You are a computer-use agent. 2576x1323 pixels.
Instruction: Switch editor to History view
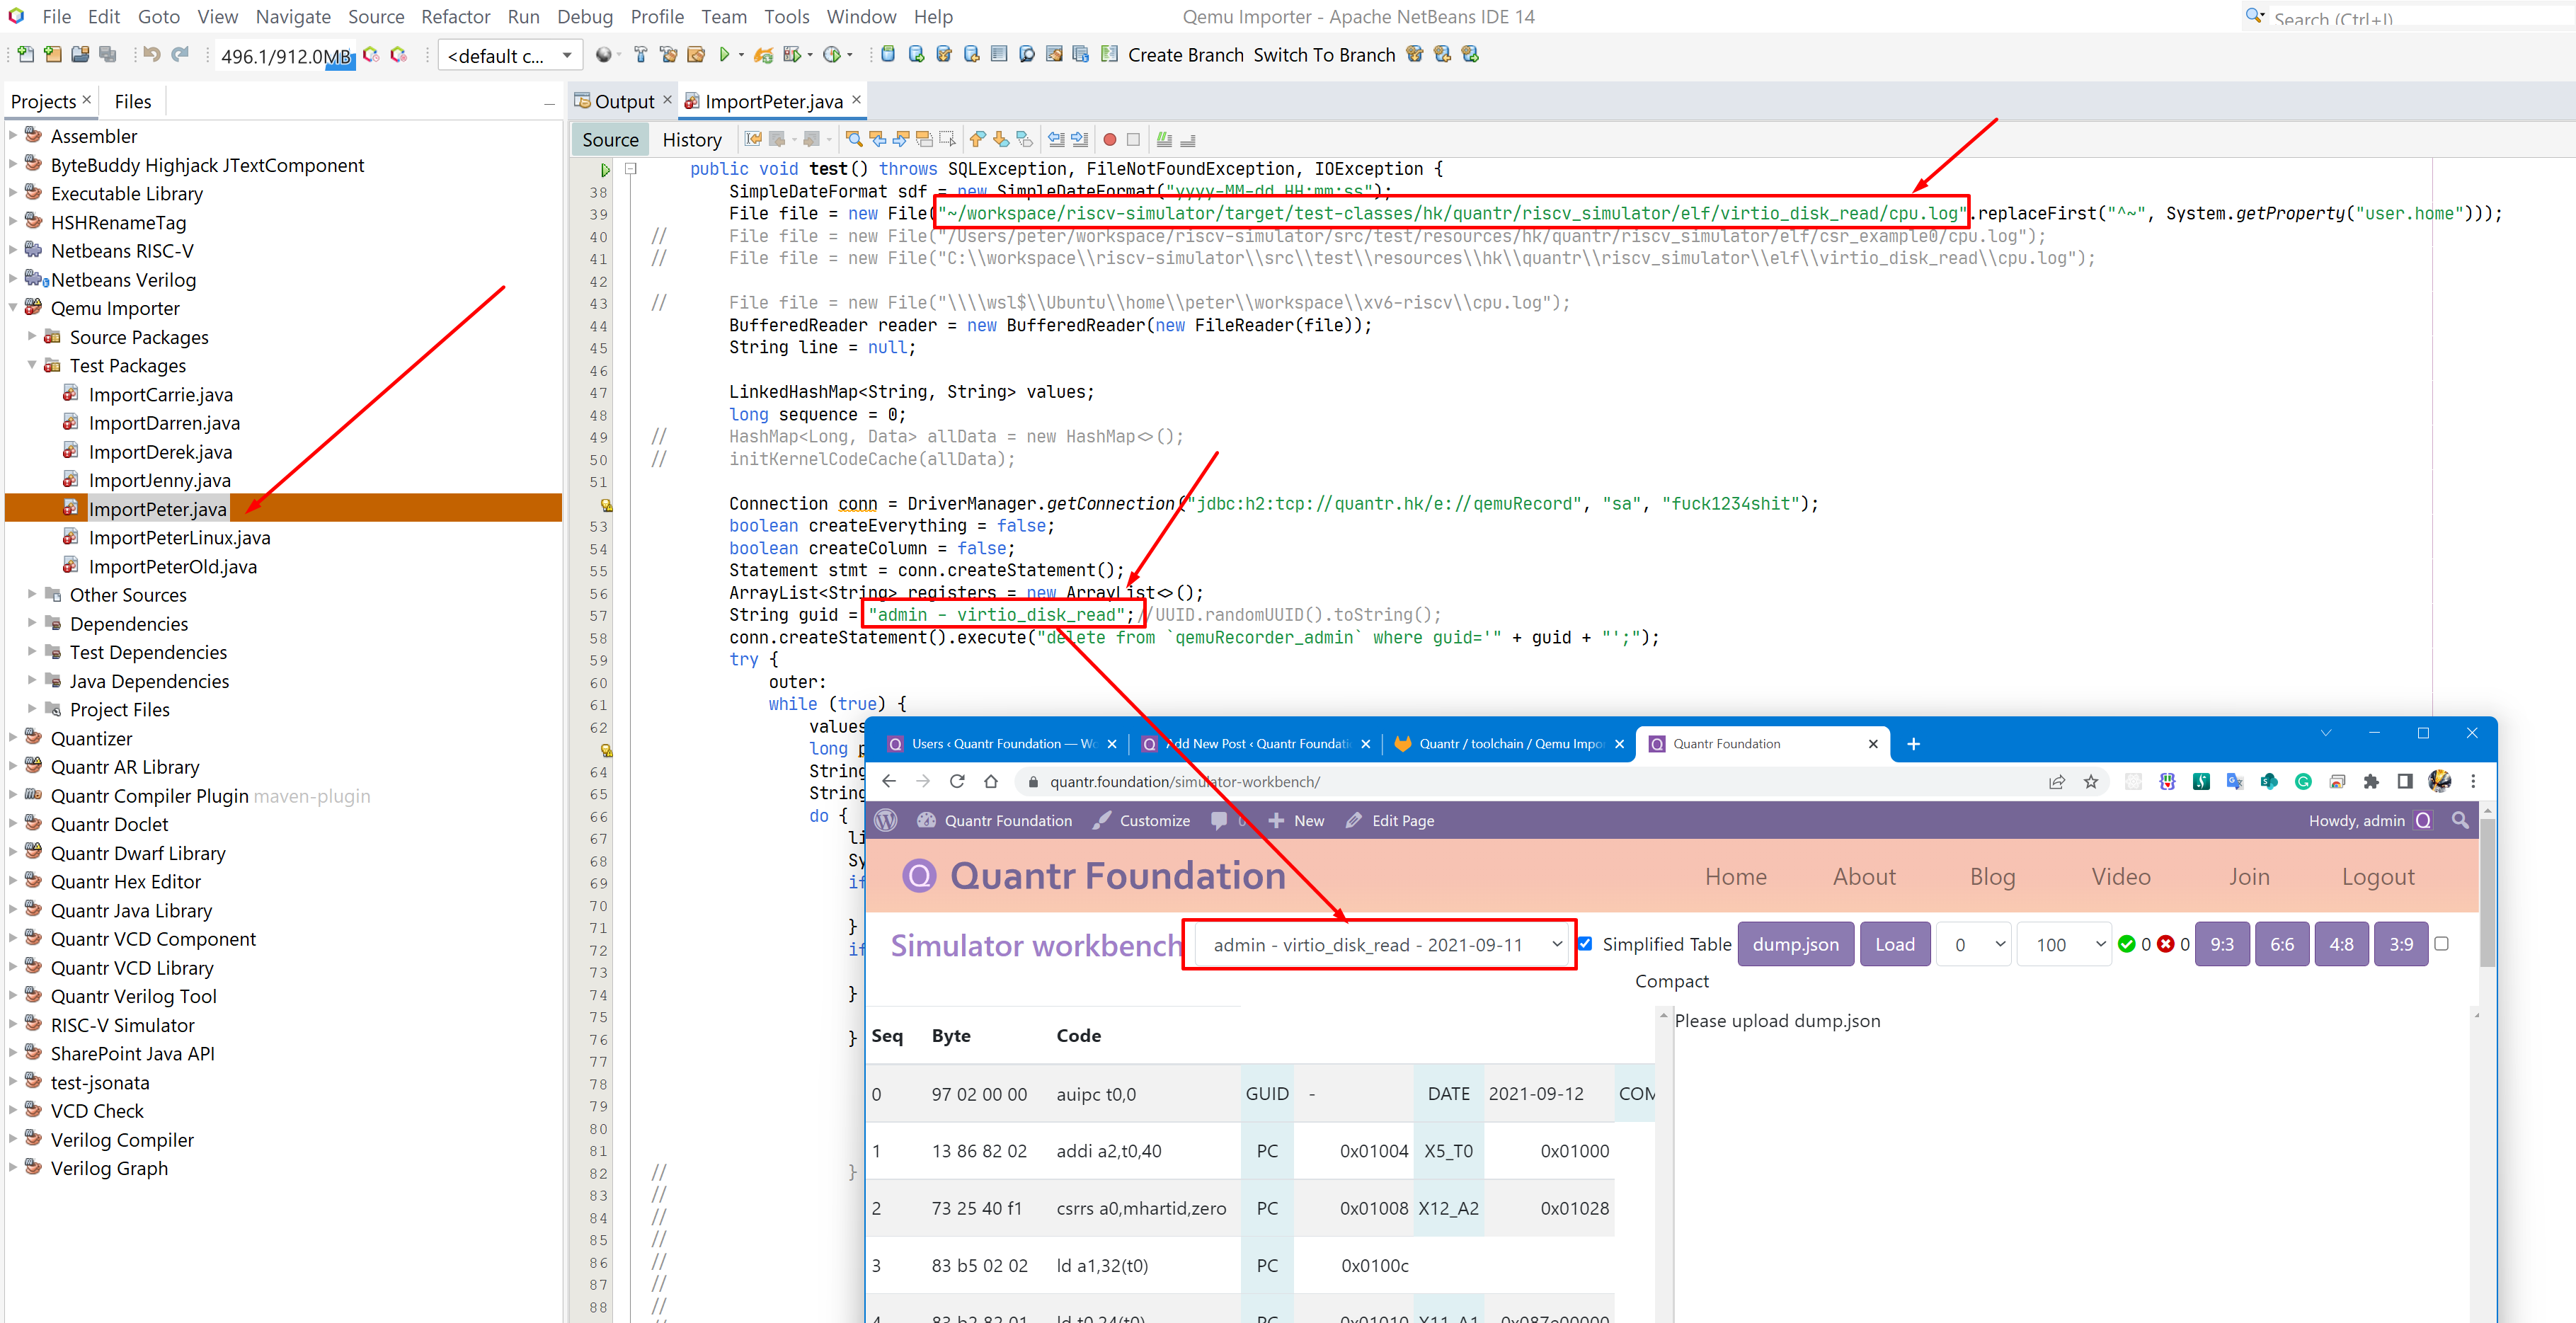(692, 140)
